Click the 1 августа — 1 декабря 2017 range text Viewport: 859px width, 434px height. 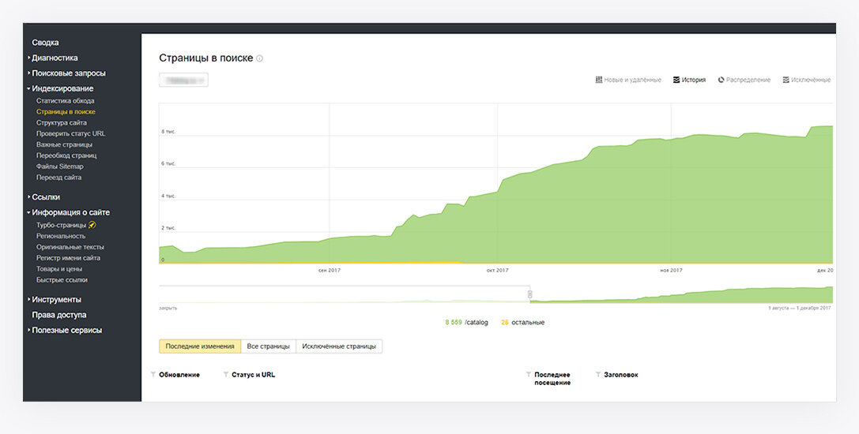(799, 308)
